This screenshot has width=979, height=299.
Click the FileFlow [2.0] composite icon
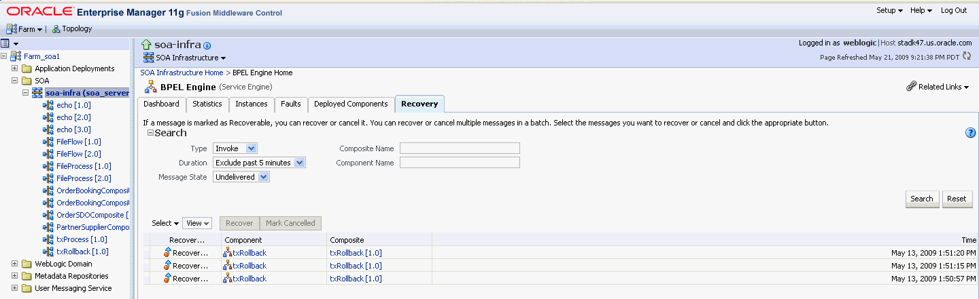coord(48,154)
